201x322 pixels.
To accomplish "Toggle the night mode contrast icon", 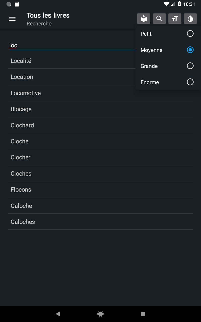I will 190,19.
